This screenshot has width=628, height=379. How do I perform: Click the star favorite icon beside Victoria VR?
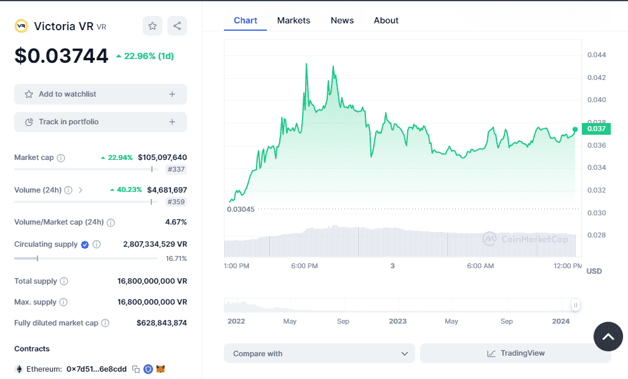tap(152, 26)
